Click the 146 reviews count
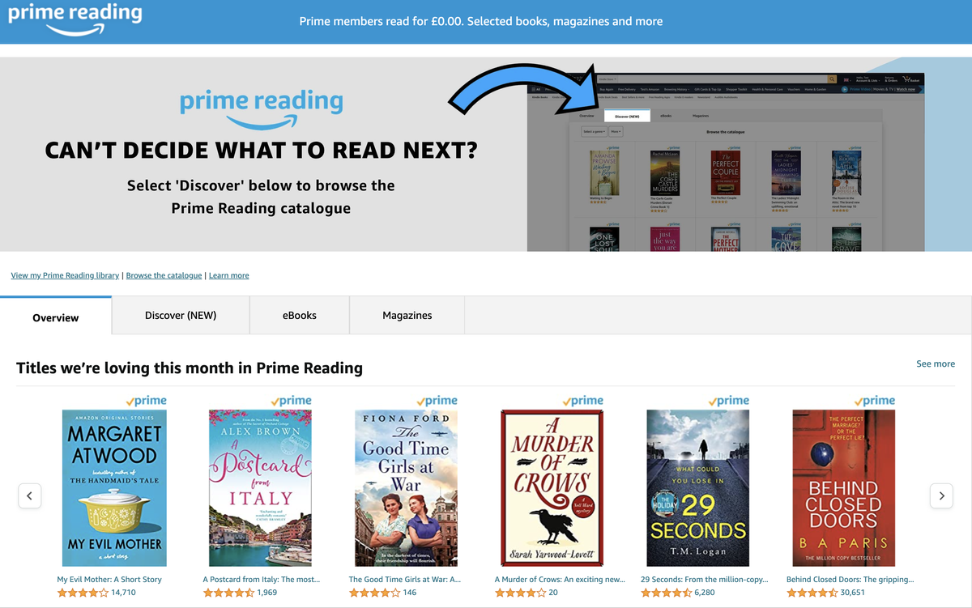The width and height of the screenshot is (972, 608). pyautogui.click(x=410, y=593)
